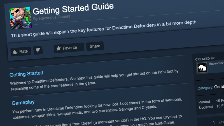Click the star icon on Favorite
This screenshot has width=224, height=126.
tap(59, 48)
